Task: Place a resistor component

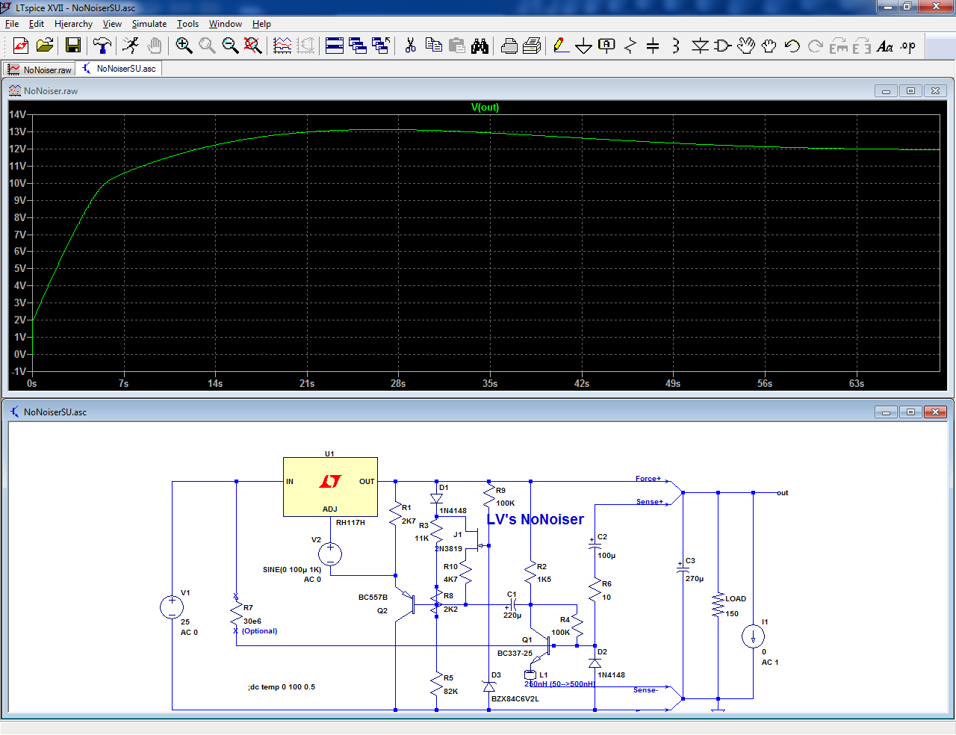Action: (x=630, y=46)
